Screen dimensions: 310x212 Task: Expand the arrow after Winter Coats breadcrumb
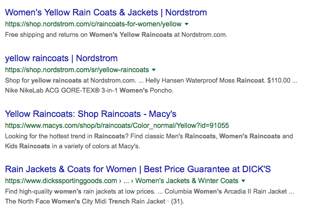(x=243, y=181)
